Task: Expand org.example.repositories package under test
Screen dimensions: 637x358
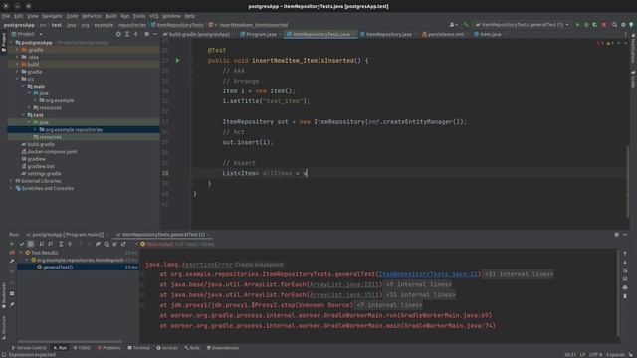Action: [35, 130]
